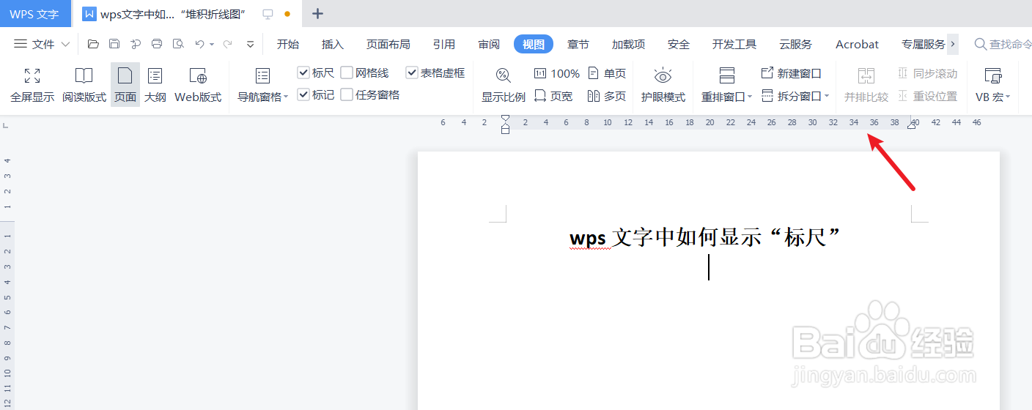Expand the 拆分窗口 dropdown

click(x=826, y=96)
